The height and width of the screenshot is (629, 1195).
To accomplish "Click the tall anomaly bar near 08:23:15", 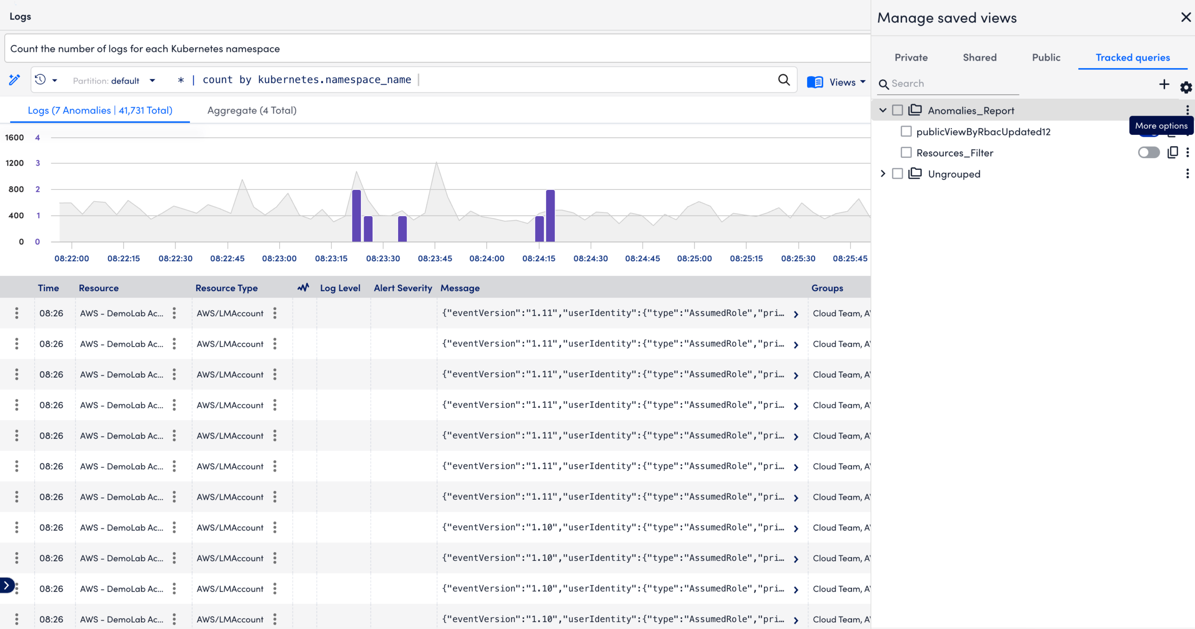I will pyautogui.click(x=357, y=216).
